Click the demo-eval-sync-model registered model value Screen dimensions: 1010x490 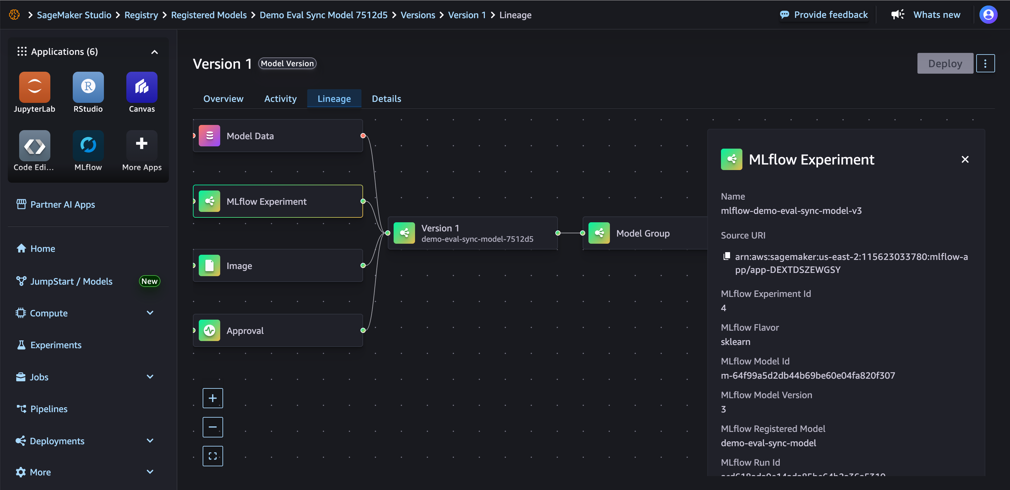pos(768,443)
